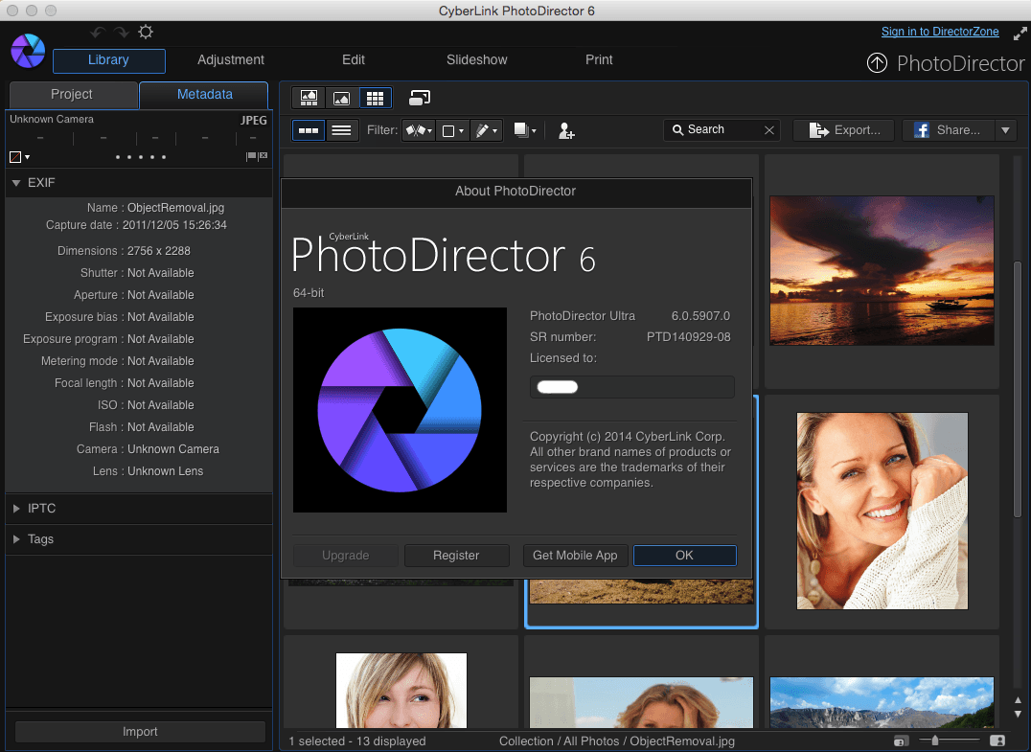Image resolution: width=1031 pixels, height=752 pixels.
Task: Select the sunset beach photo thumbnail
Action: coord(882,270)
